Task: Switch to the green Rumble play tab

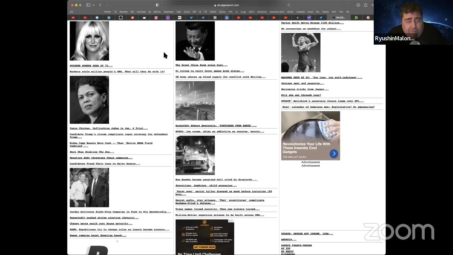Action: pyautogui.click(x=356, y=17)
